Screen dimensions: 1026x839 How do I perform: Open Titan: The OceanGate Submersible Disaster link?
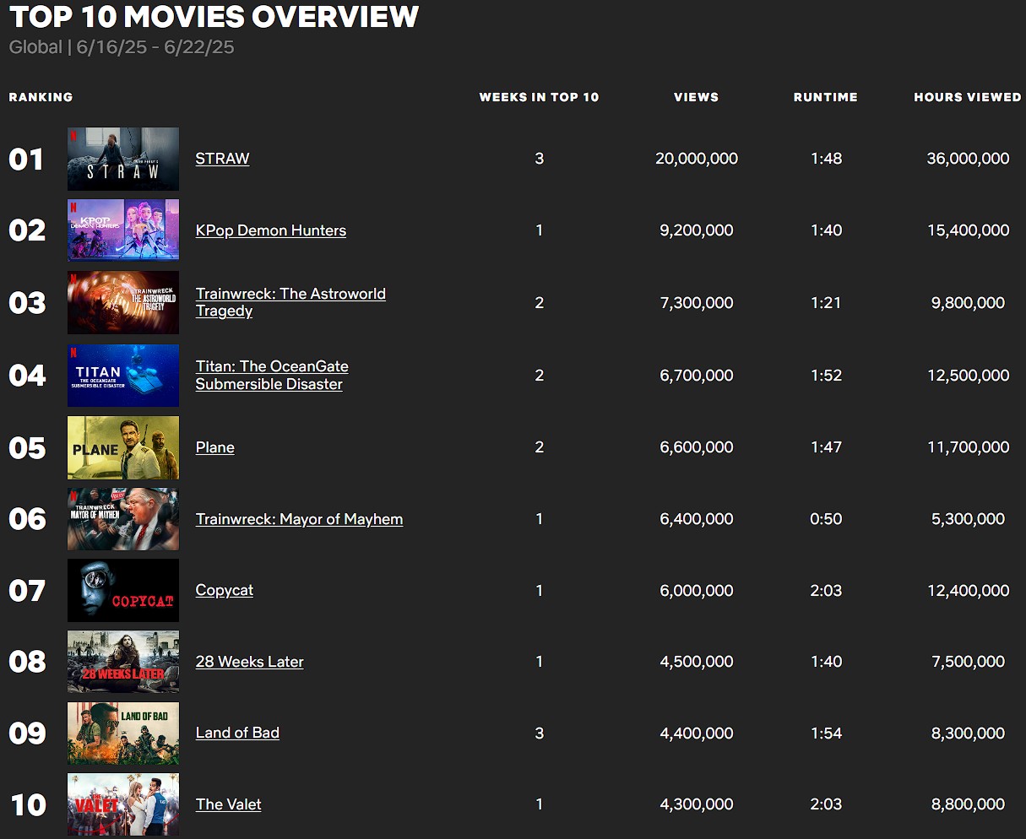(x=272, y=375)
